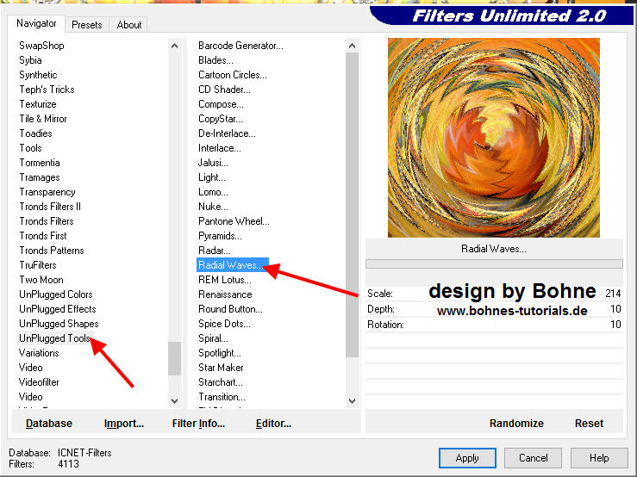Choose the Radial Waves filter

pos(232,265)
